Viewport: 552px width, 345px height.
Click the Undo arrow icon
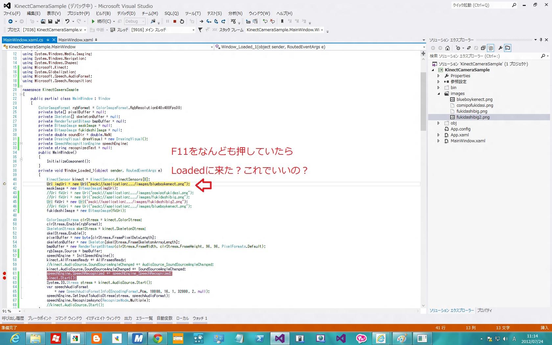click(x=67, y=21)
